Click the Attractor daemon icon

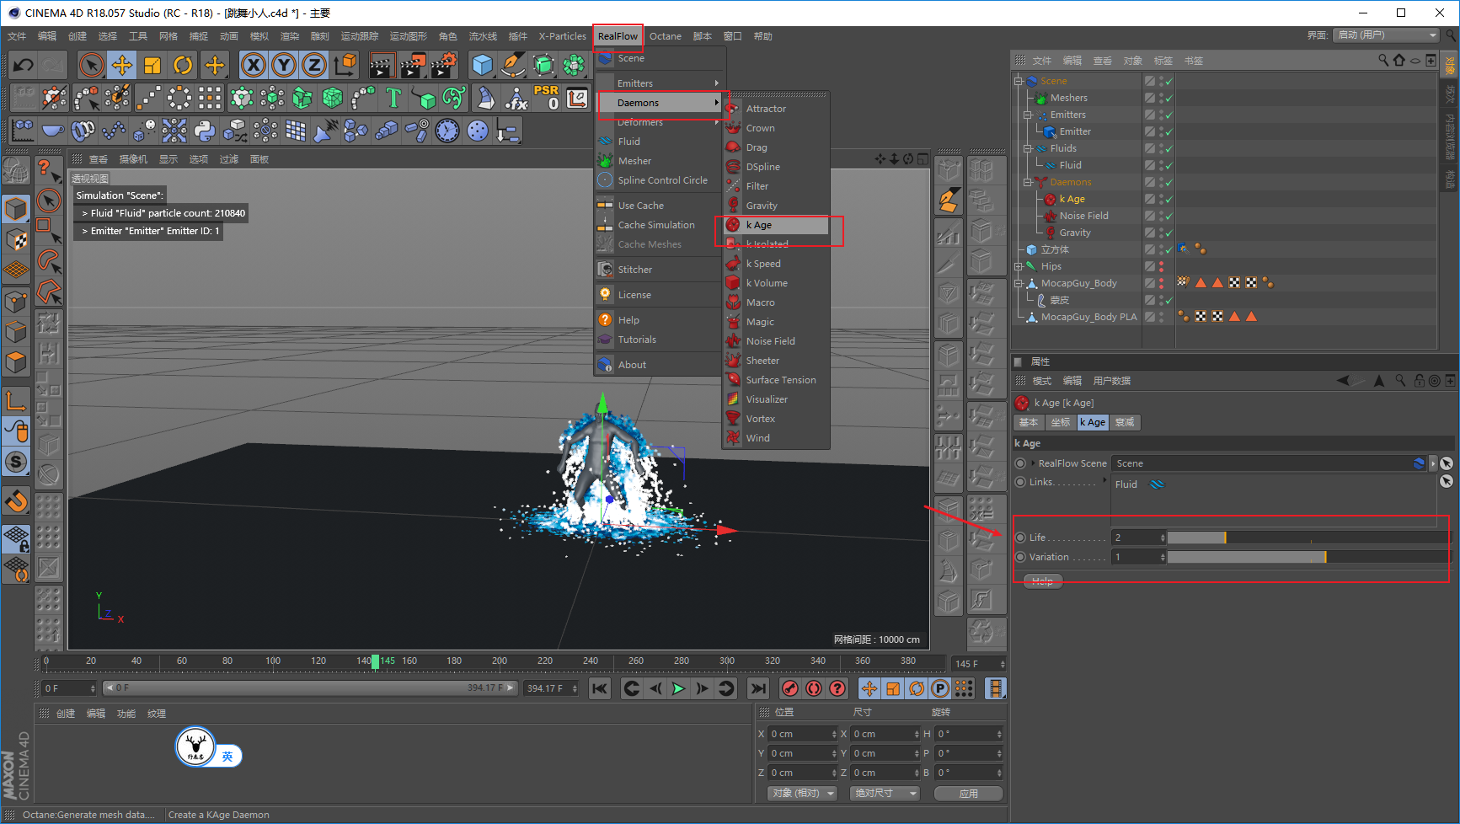733,109
